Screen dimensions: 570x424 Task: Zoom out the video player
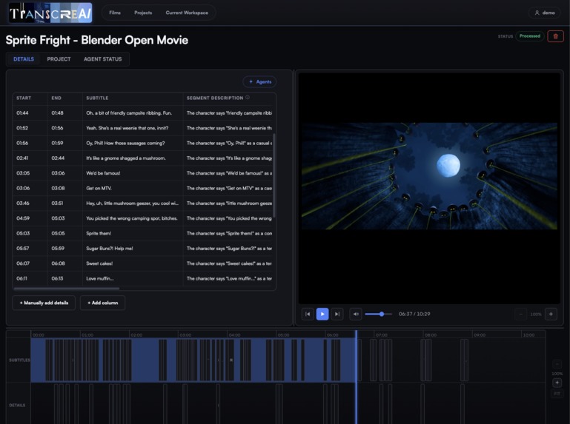click(520, 314)
